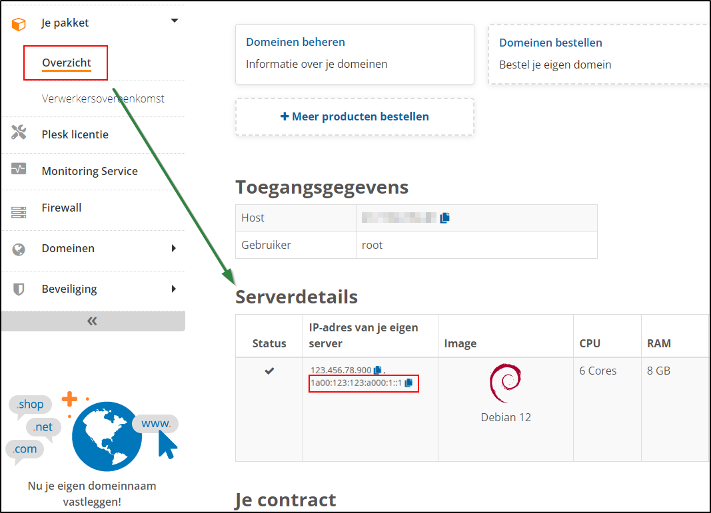Copy the Host value using its copy icon
The image size is (711, 513).
[x=445, y=218]
